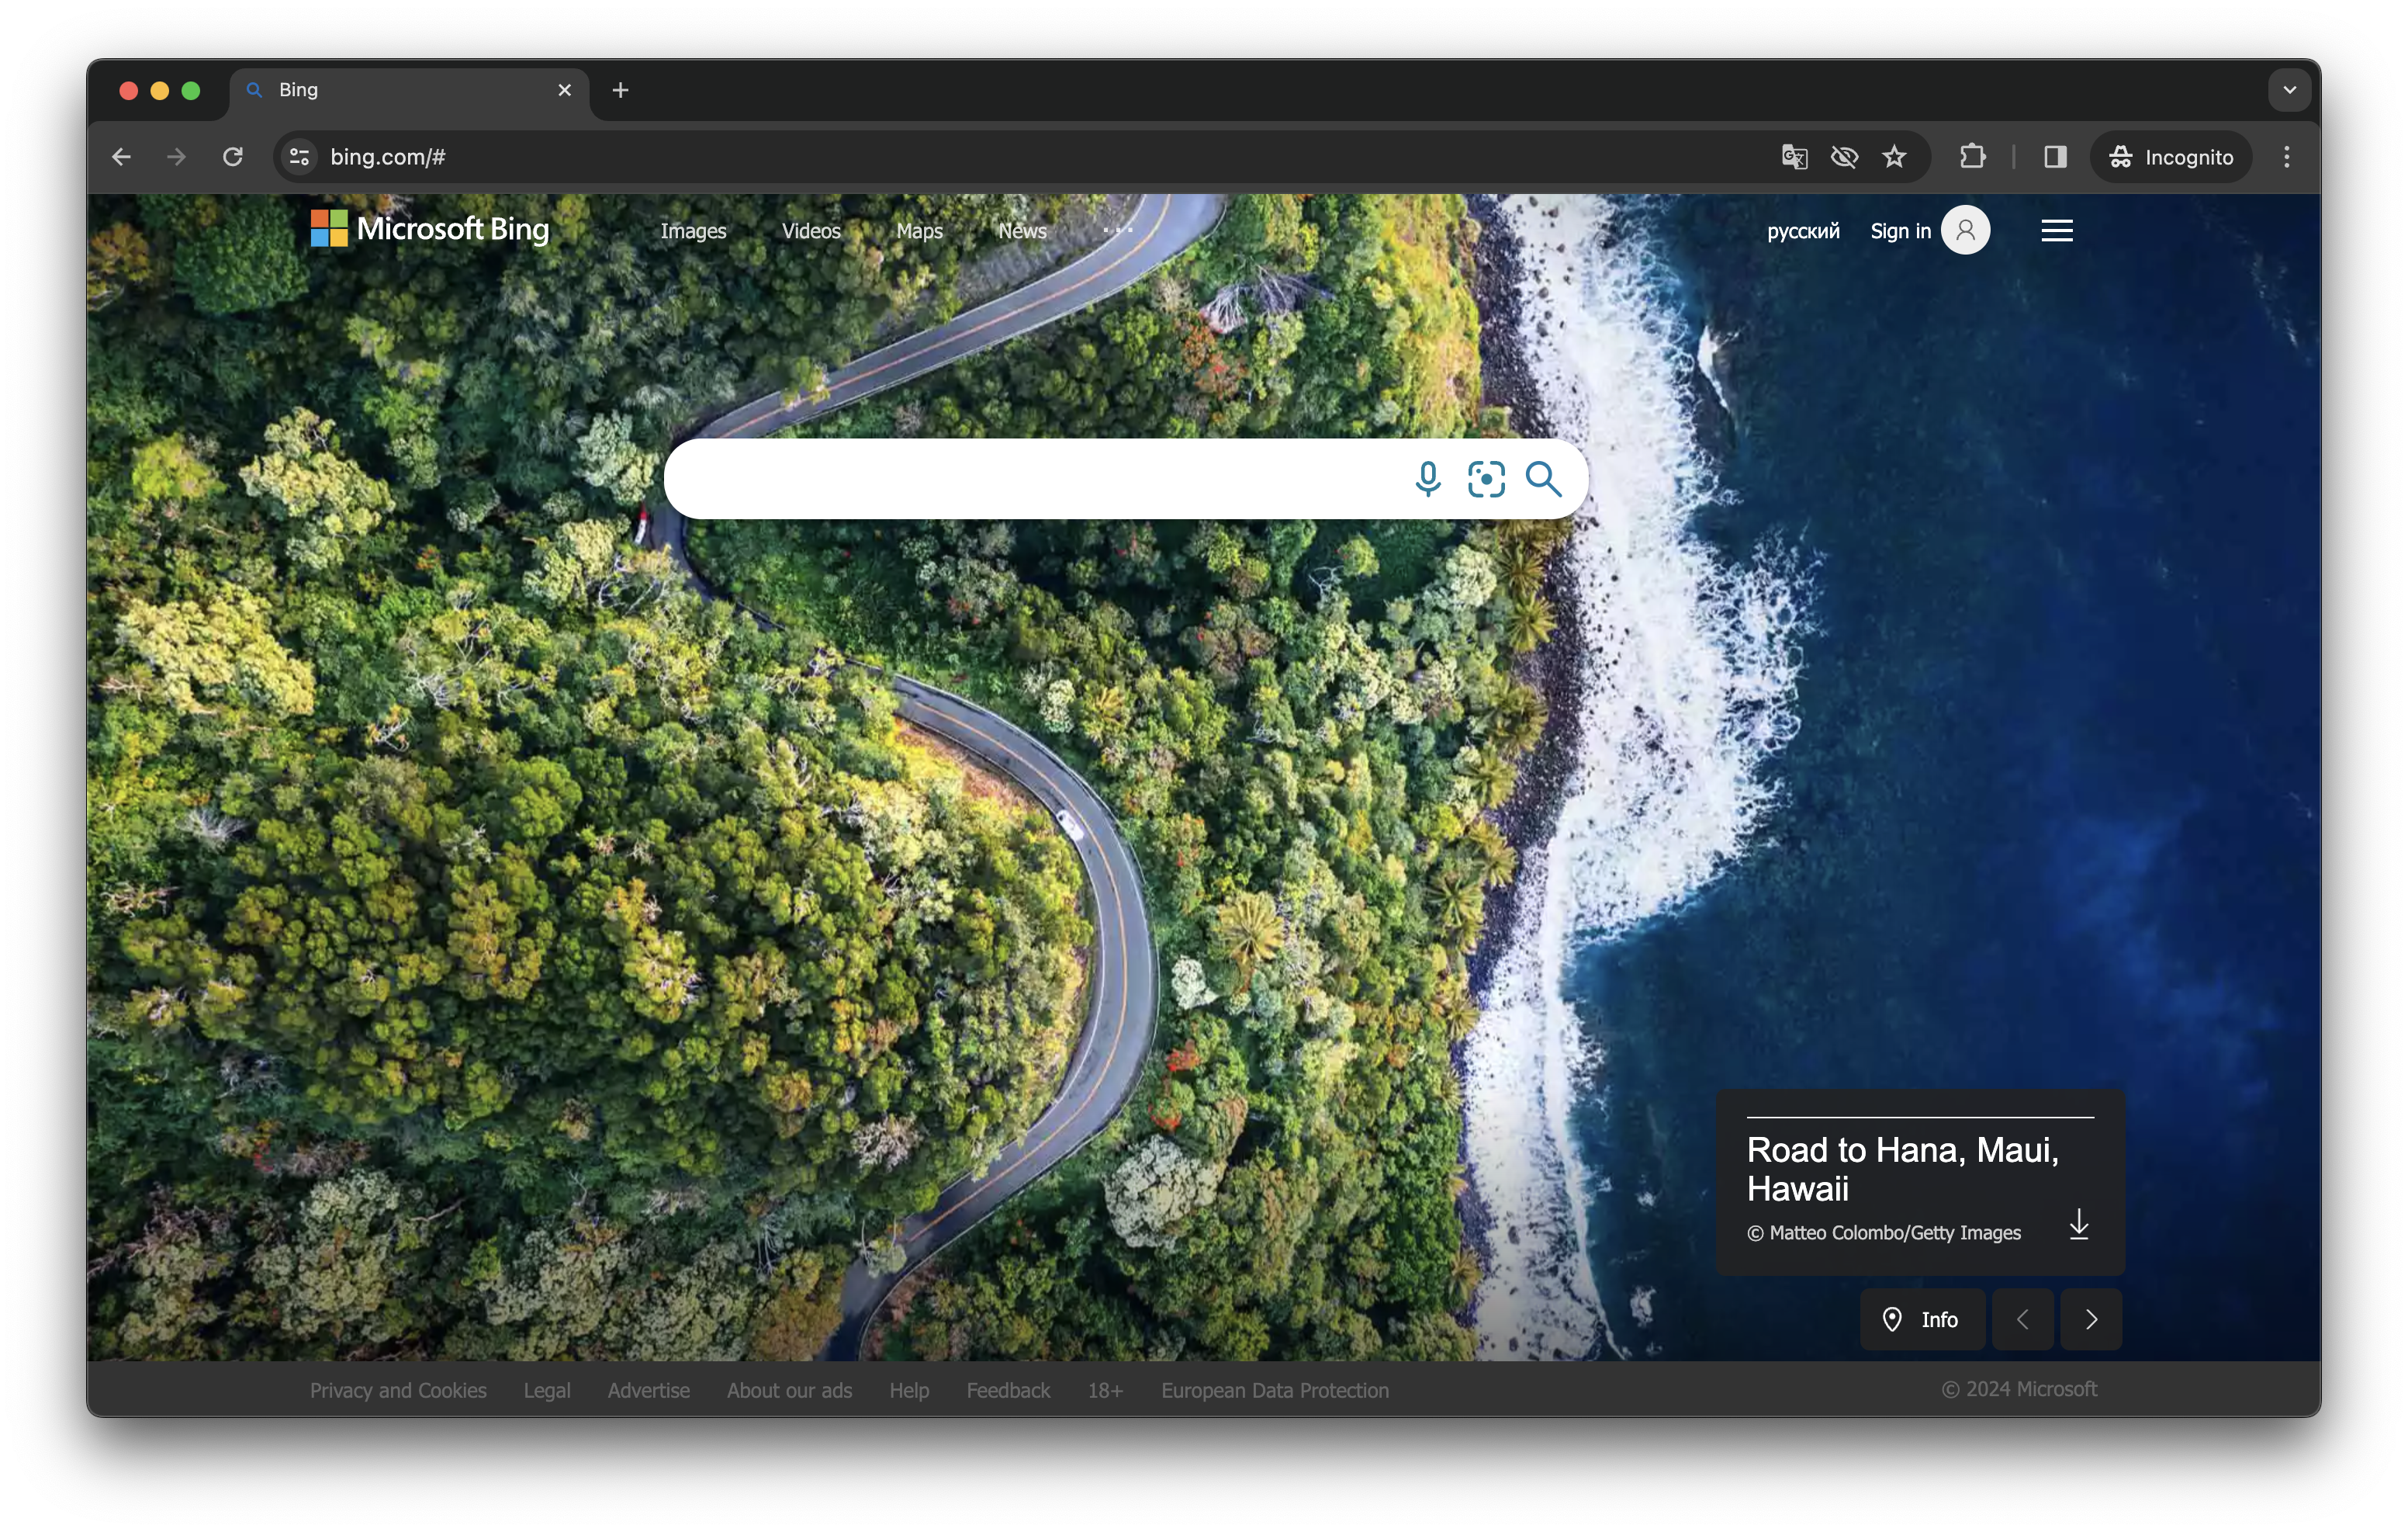Open Bing hamburger settings menu
The width and height of the screenshot is (2408, 1532).
pos(2056,231)
